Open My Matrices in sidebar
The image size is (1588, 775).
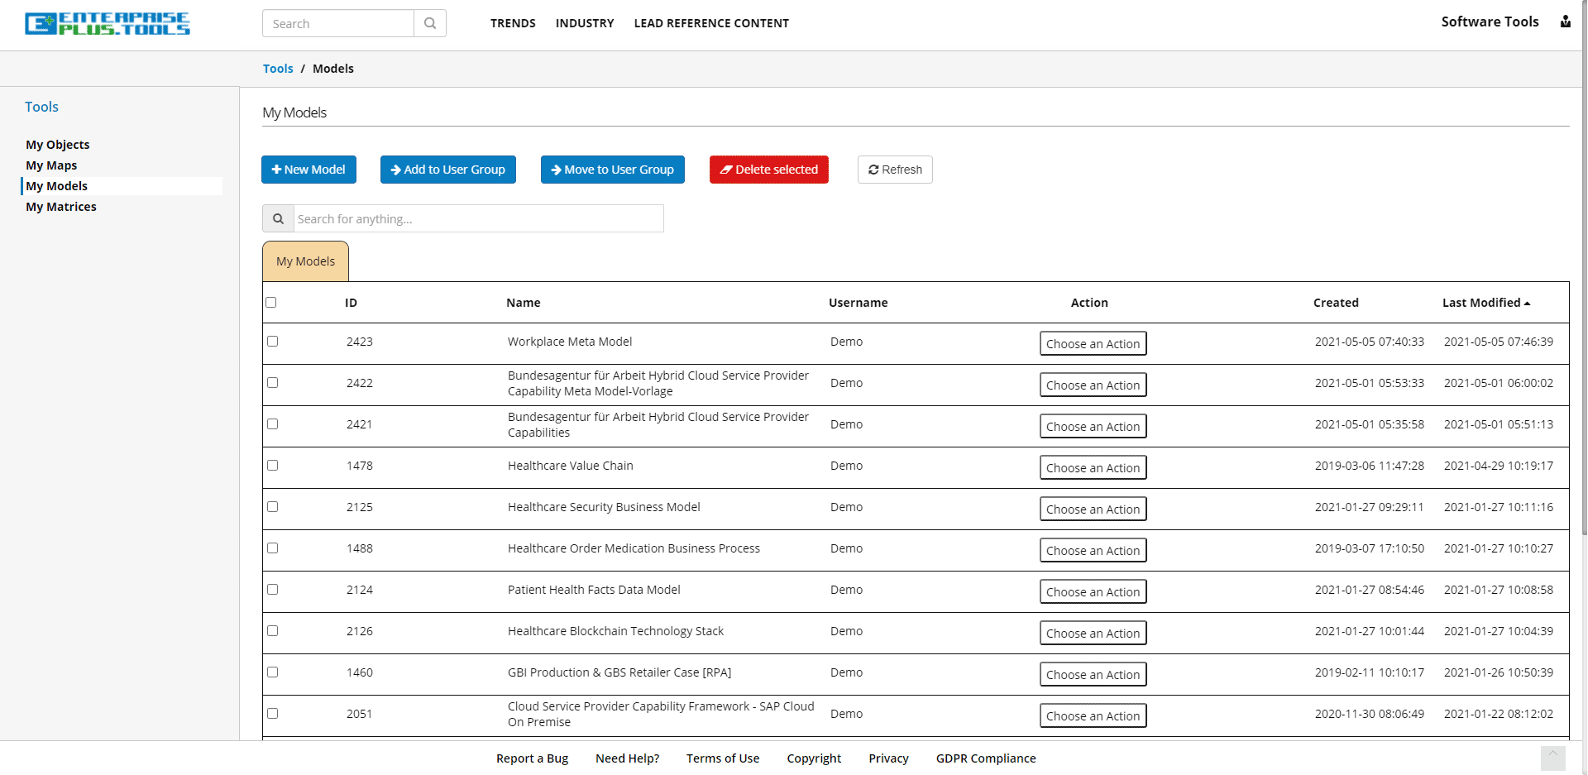point(61,207)
